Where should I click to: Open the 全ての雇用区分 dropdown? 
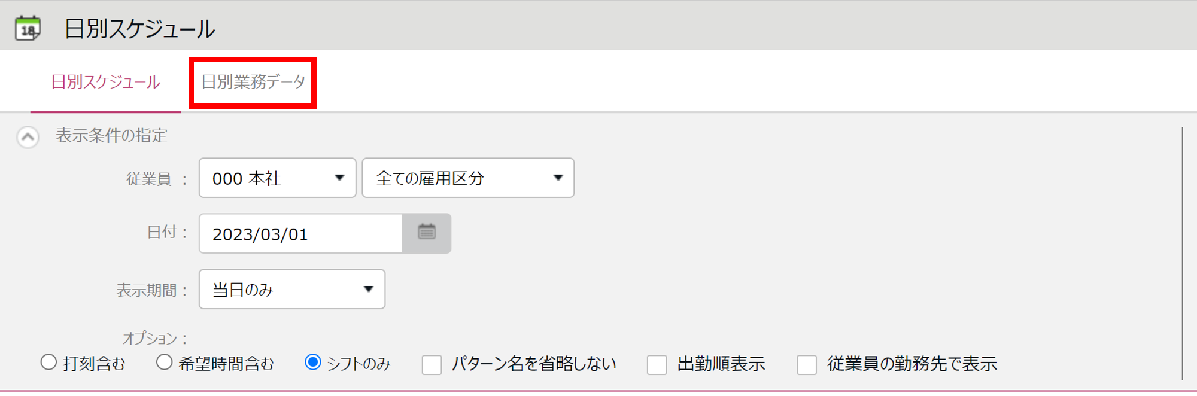point(468,178)
